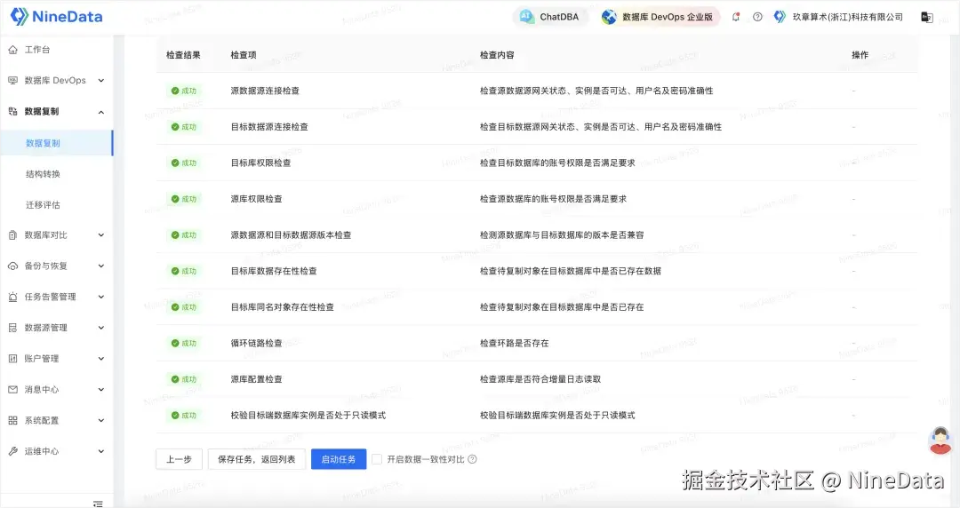Click success badge for 目标库同名对象存在性检查

tap(184, 307)
